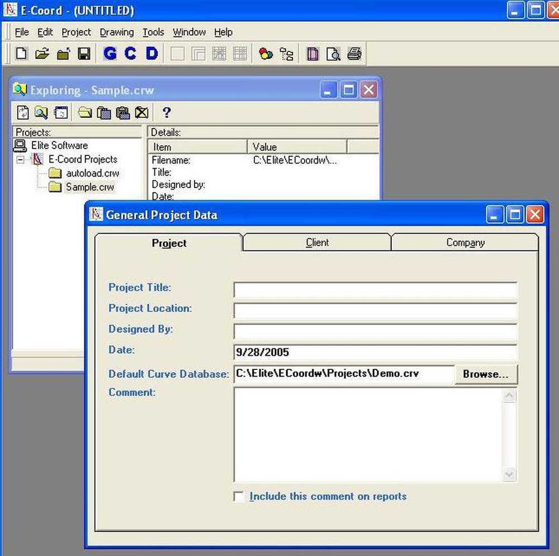559x556 pixels.
Task: Collapse the E-Coord Projects tree node
Action: point(19,159)
